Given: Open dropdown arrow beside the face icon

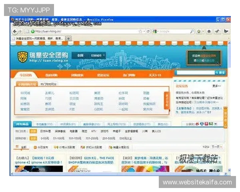Looking at the screenshot, I should pos(203,32).
